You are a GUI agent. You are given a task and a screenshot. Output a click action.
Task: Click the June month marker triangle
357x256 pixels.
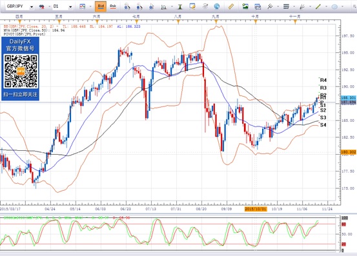coord(97,22)
